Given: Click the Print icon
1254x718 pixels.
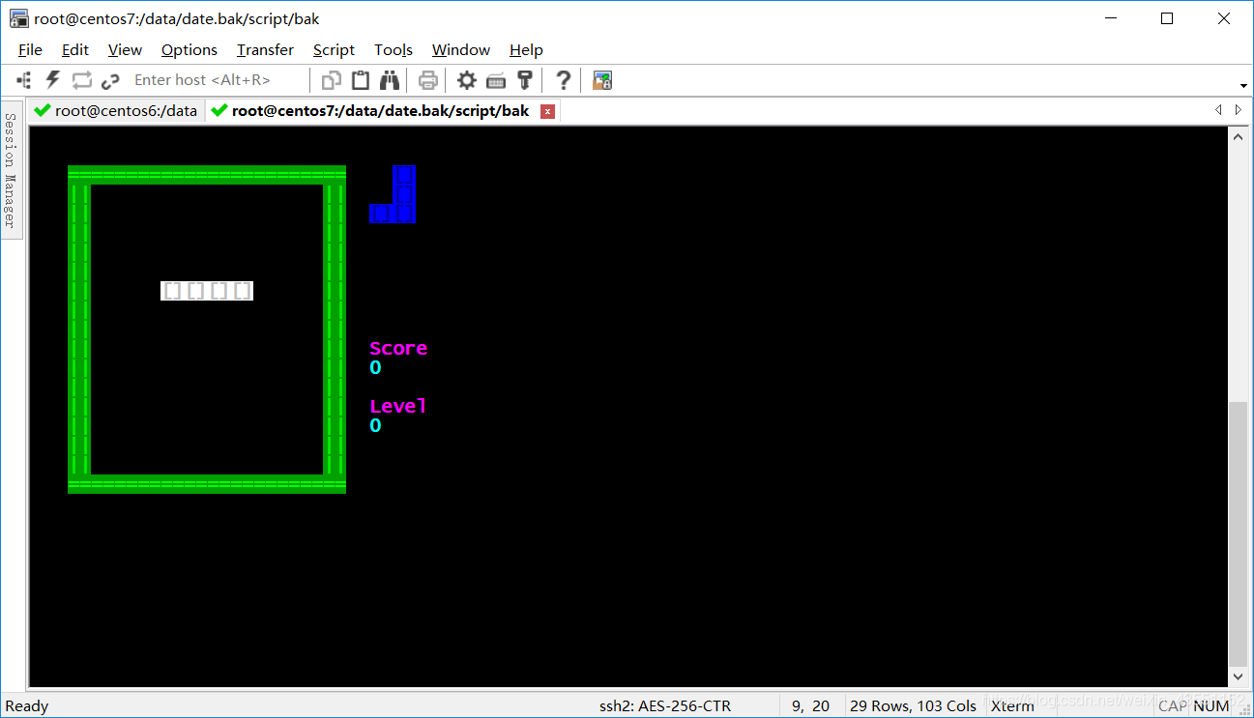Looking at the screenshot, I should pos(428,80).
